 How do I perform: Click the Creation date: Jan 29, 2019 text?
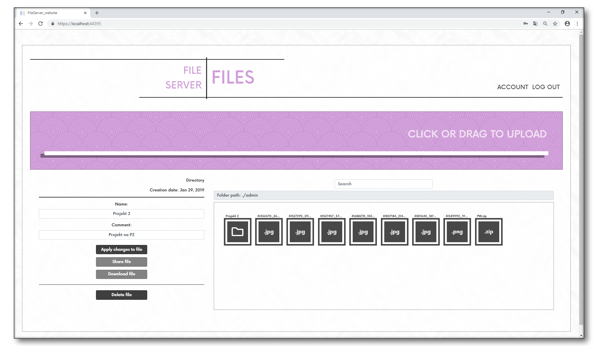[177, 190]
